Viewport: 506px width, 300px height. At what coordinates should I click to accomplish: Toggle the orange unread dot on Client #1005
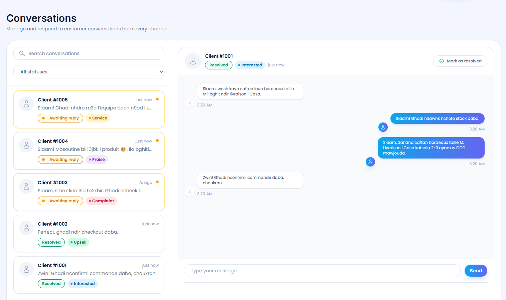click(x=157, y=99)
